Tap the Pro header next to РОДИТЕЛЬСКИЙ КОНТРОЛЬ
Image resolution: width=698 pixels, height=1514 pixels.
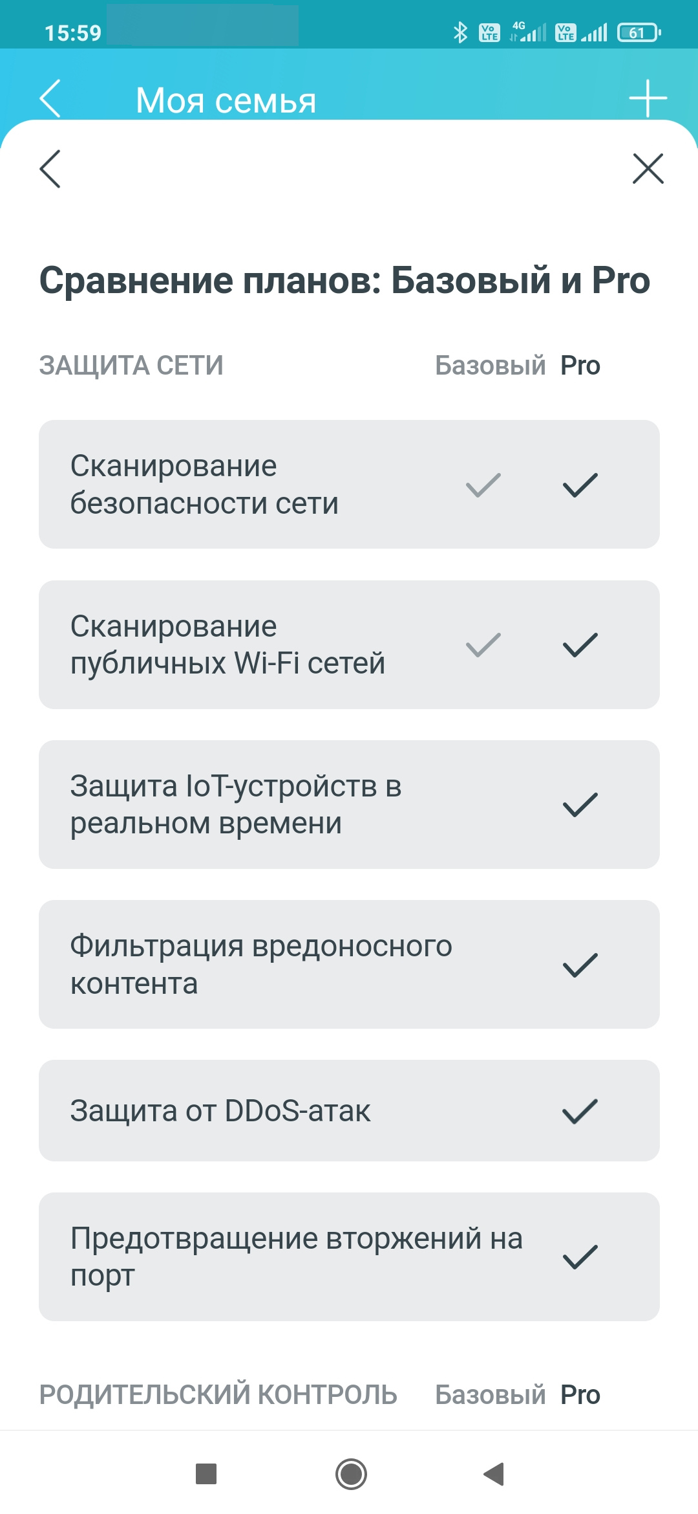[x=580, y=1395]
